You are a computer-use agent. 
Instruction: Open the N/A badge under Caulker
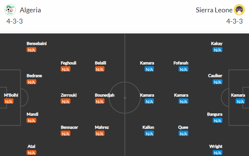pos(218,82)
